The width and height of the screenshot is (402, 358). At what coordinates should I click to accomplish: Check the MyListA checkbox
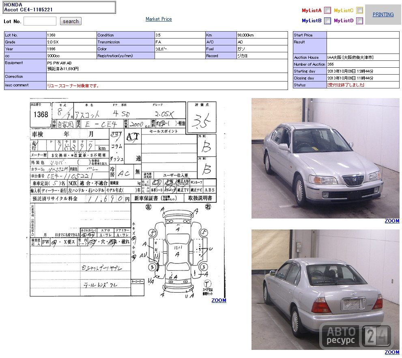coord(327,10)
